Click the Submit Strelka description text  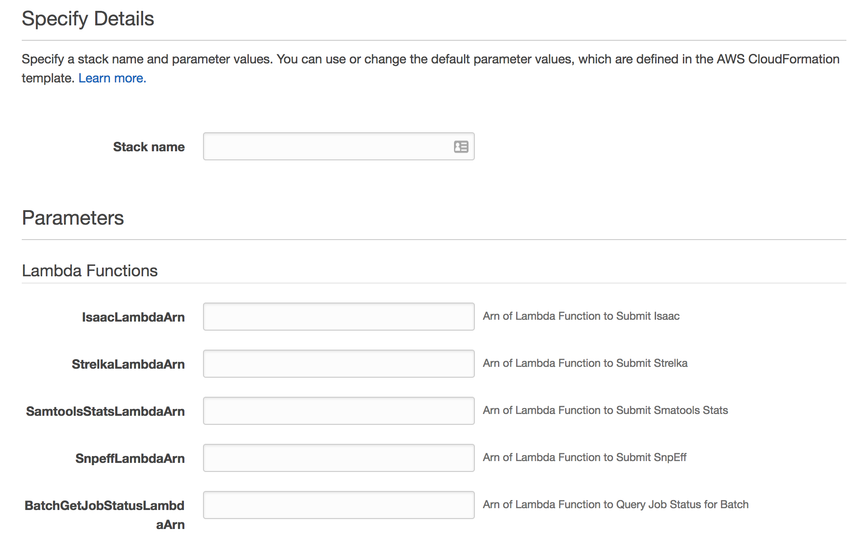pos(585,363)
